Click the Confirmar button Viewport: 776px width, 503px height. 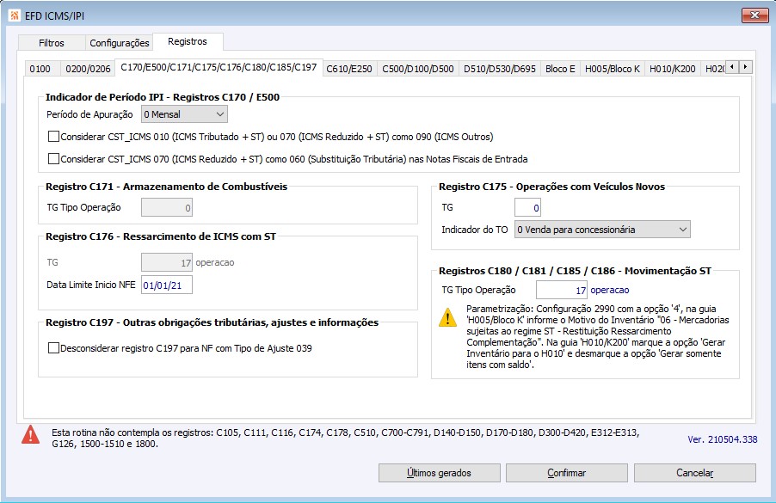(567, 473)
